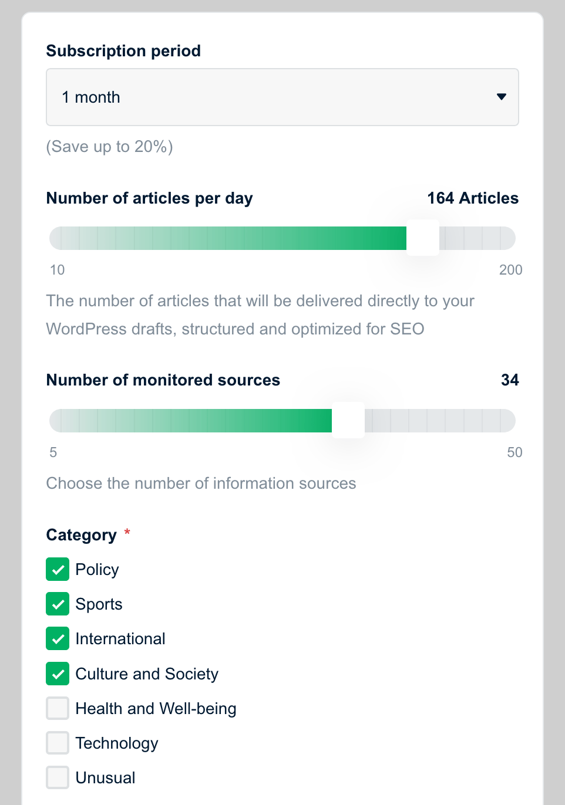565x805 pixels.
Task: Click the unfilled end of sources slider track
Action: point(440,421)
